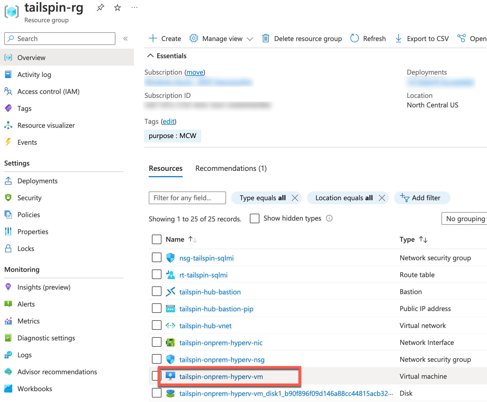
Task: Select the nsg-tailspin-sqlmi row checkbox
Action: [157, 258]
